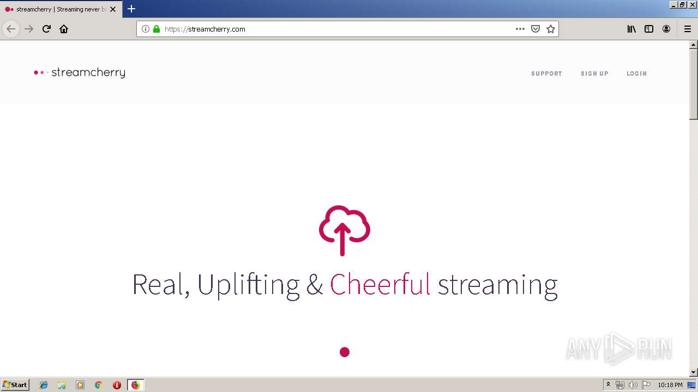Click the forward navigation arrow

[29, 29]
